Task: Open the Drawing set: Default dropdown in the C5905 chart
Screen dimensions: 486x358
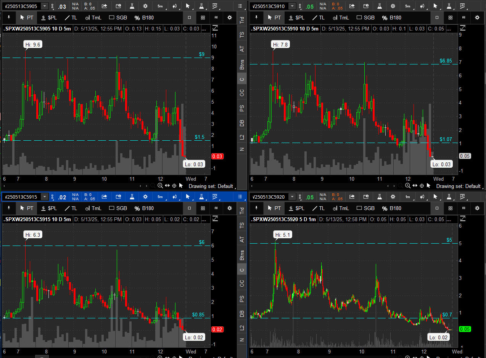Action: coord(211,186)
